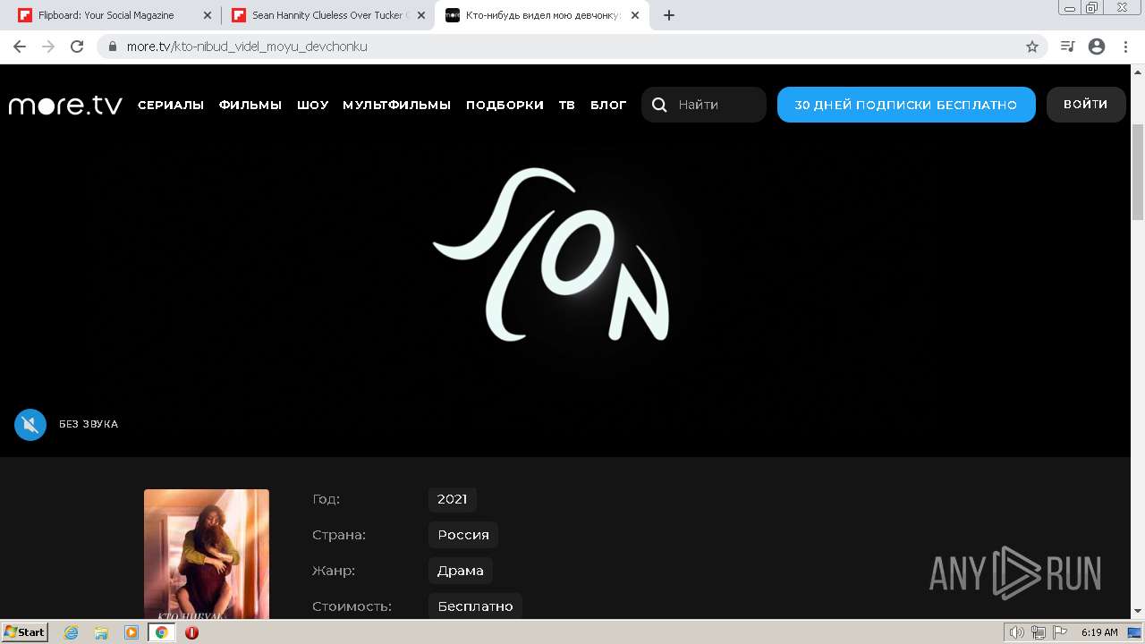This screenshot has height=644, width=1145.
Task: Close the Кто-нибудь видел мою девчонку tab
Action: [634, 15]
